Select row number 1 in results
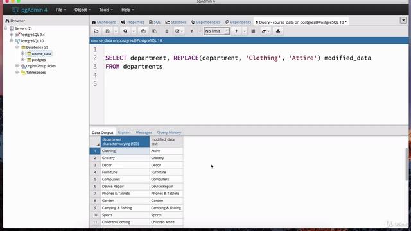Screen dimensions: 411x231 (95, 151)
